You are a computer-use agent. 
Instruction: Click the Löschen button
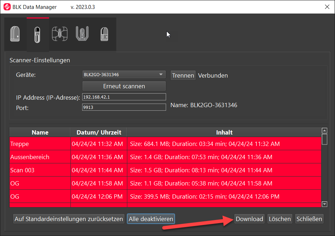[x=280, y=219]
